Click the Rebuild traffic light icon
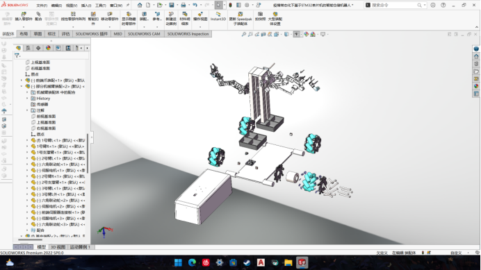 click(x=230, y=6)
